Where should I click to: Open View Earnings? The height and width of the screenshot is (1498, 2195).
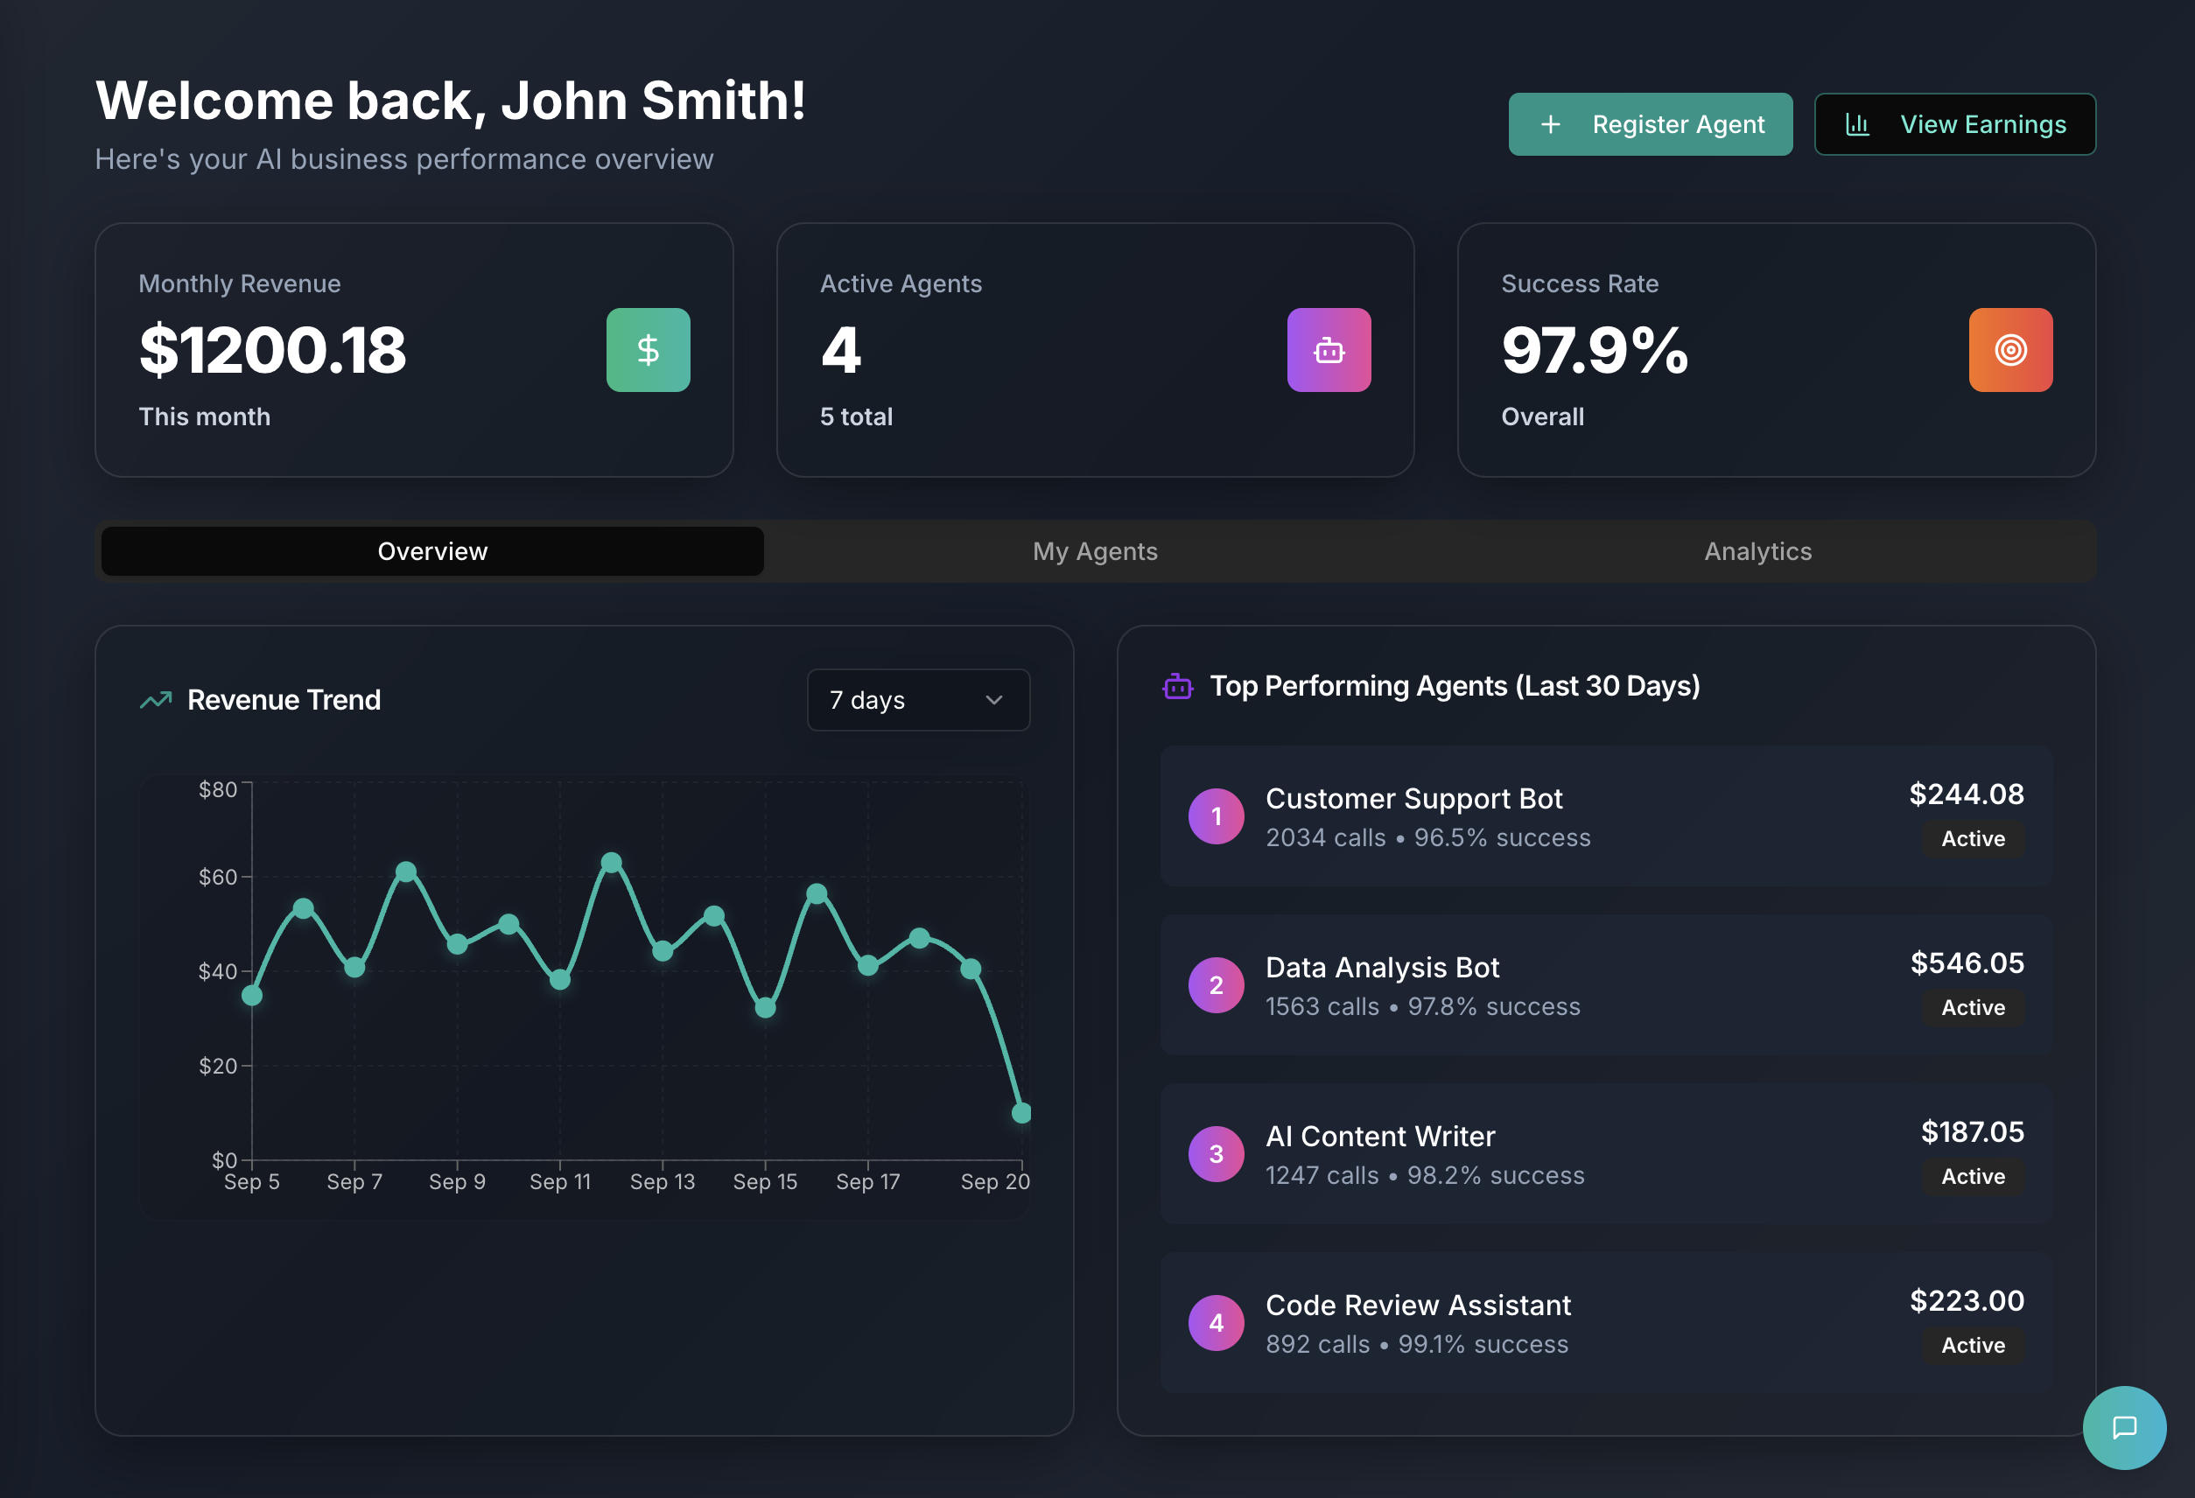point(1954,124)
